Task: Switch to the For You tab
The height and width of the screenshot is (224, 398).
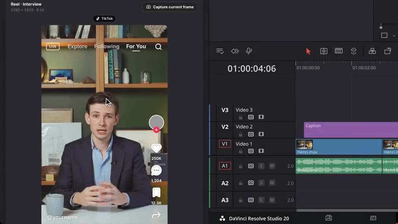Action: click(136, 46)
